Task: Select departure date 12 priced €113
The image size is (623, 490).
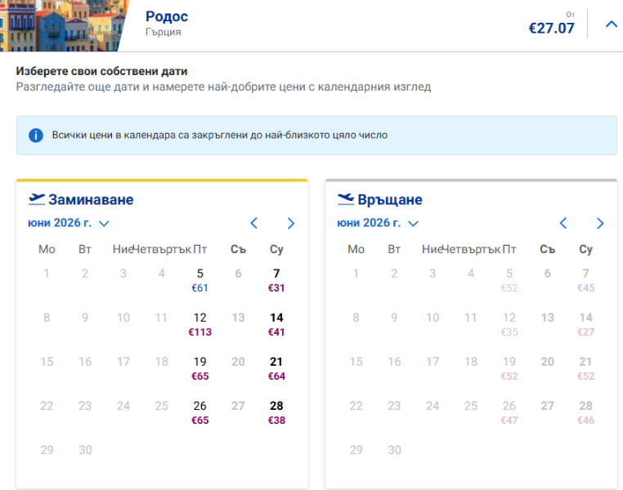Action: click(199, 324)
